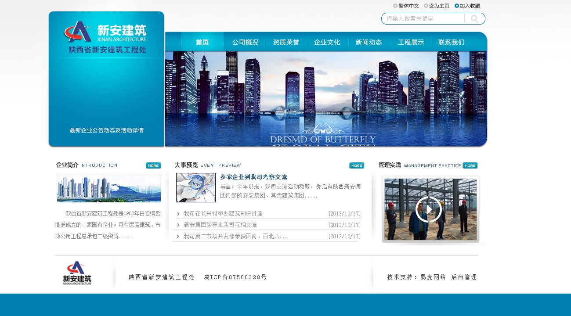
Task: Click the arrow before 新安集团领导 news item
Action: [178, 225]
